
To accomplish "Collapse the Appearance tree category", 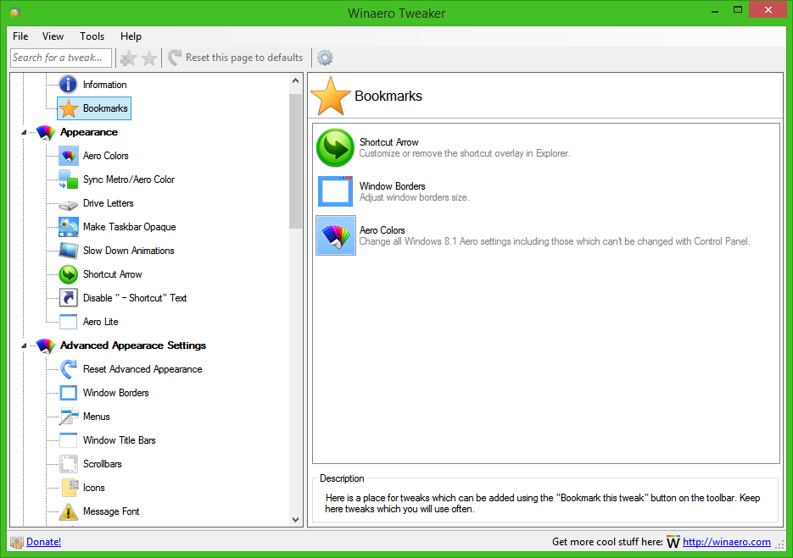I will 23,132.
